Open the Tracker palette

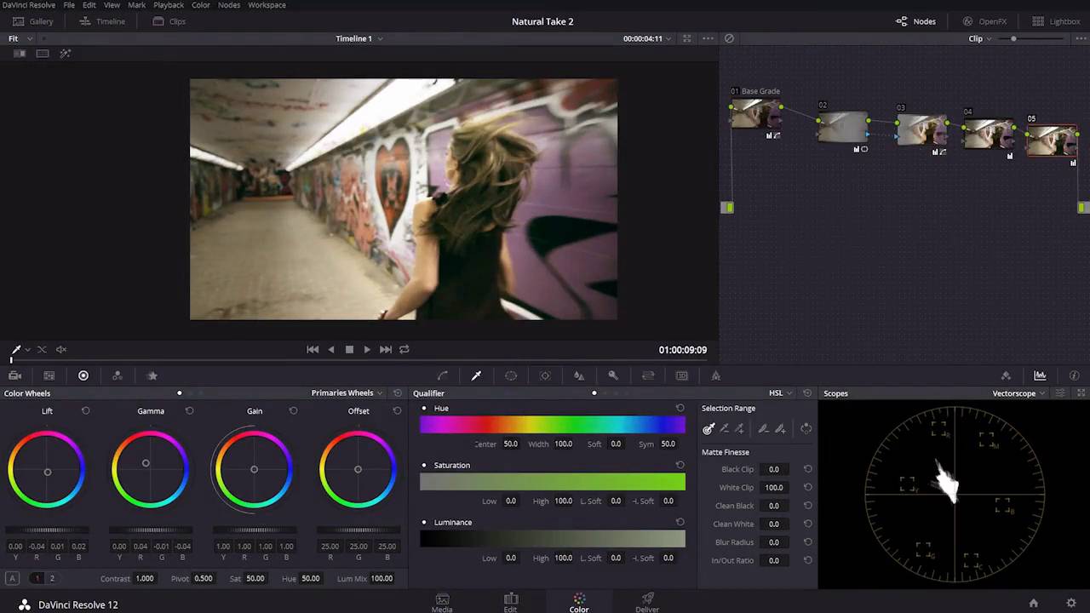[x=545, y=375]
